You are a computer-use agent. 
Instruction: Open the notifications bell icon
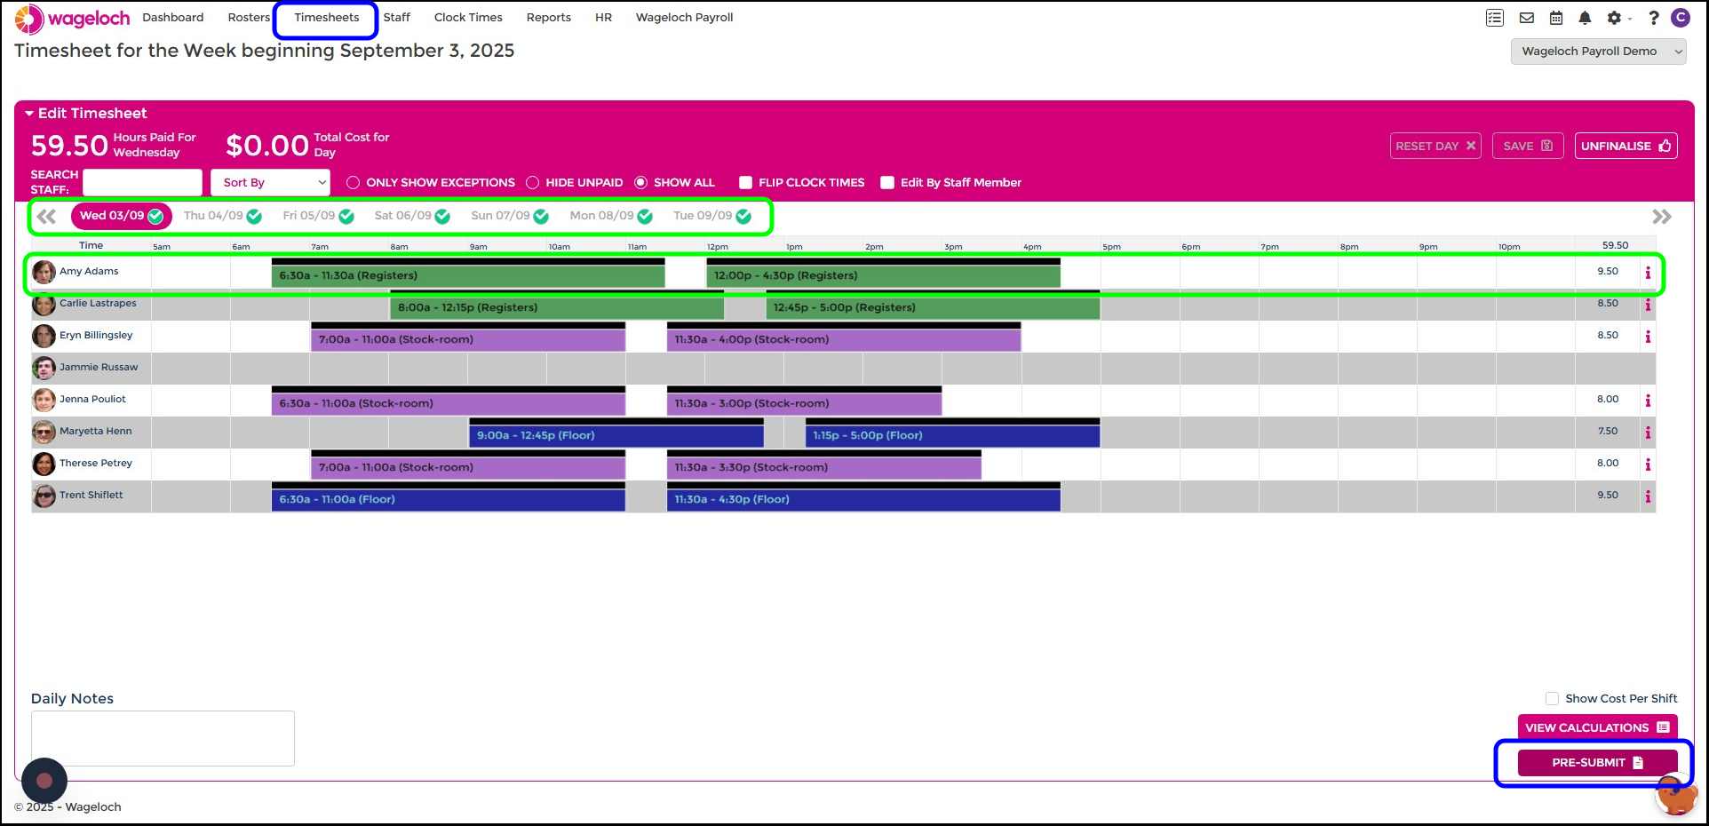(1585, 18)
